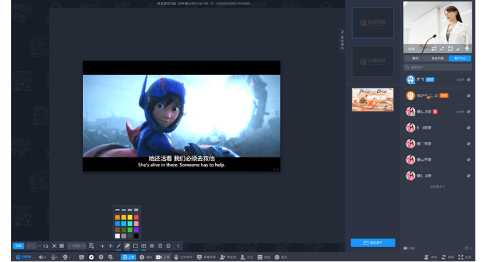Click the circular collapse icon beside 问答
The width and height of the screenshot is (486, 262).
466,248
